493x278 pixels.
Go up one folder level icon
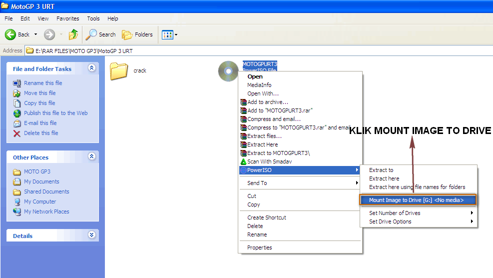pyautogui.click(x=73, y=34)
